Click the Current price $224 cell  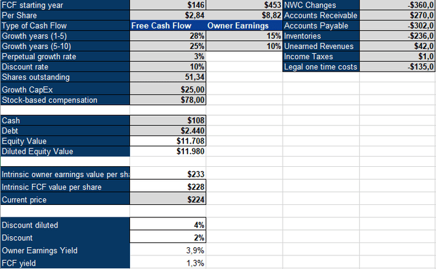[168, 200]
